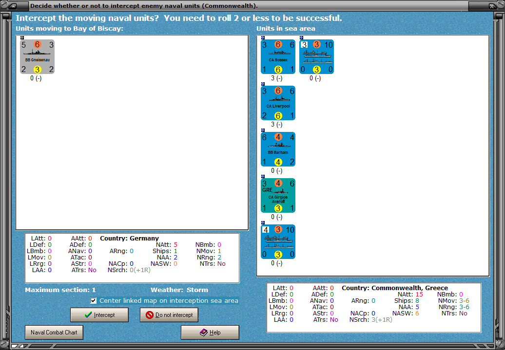Close the interception dialog window
Viewport: 505px width, 350px height.
492,6
